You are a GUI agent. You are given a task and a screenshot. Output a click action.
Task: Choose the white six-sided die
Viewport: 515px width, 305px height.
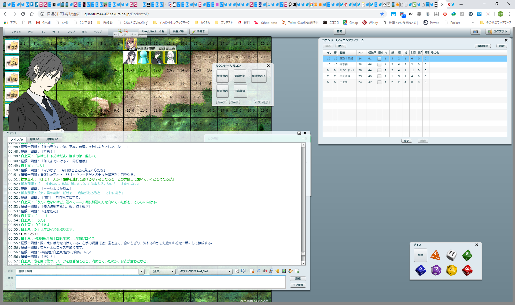tap(451, 255)
